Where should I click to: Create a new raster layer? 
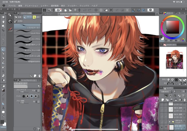pyautogui.click(x=163, y=100)
